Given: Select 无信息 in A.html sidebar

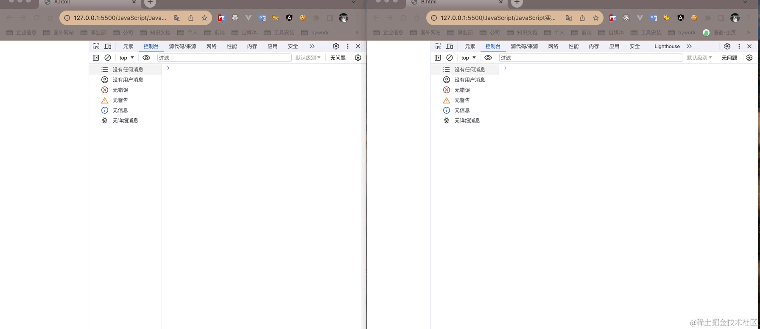Looking at the screenshot, I should click(x=126, y=110).
